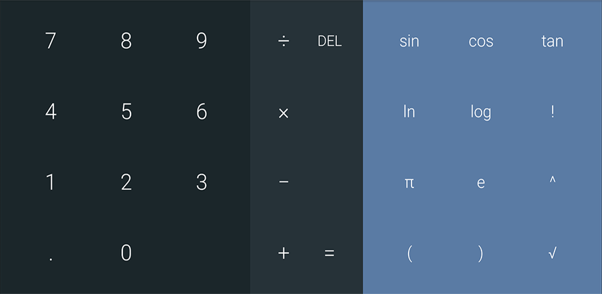This screenshot has width=602, height=294.
Task: Tap the natural log ln button
Action: coord(409,112)
